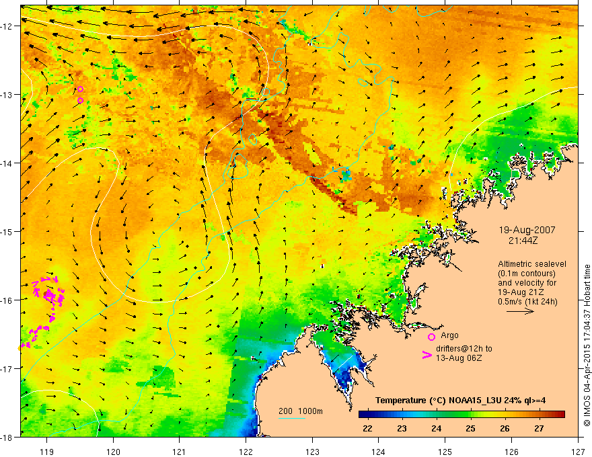592x457 pixels.
Task: Click the '19-Aug 21Z' text
Action: [519, 292]
